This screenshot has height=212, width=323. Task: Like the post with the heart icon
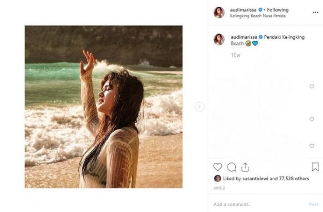[218, 167]
